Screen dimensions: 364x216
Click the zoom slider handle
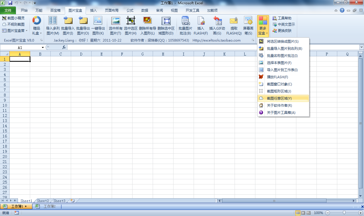(x=344, y=213)
